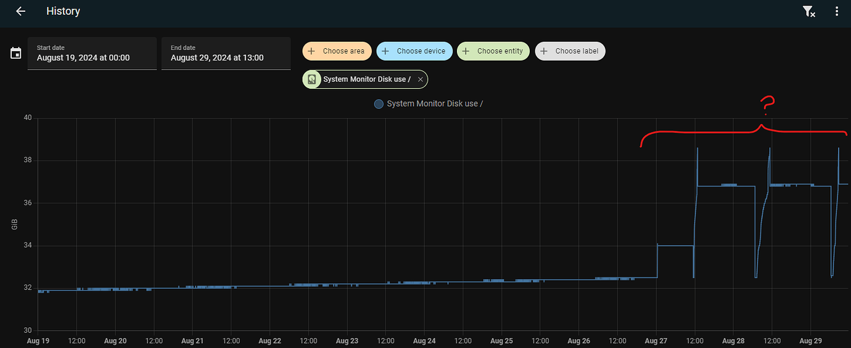Click the Aug 25 axis label
Image resolution: width=851 pixels, height=348 pixels.
coord(501,341)
